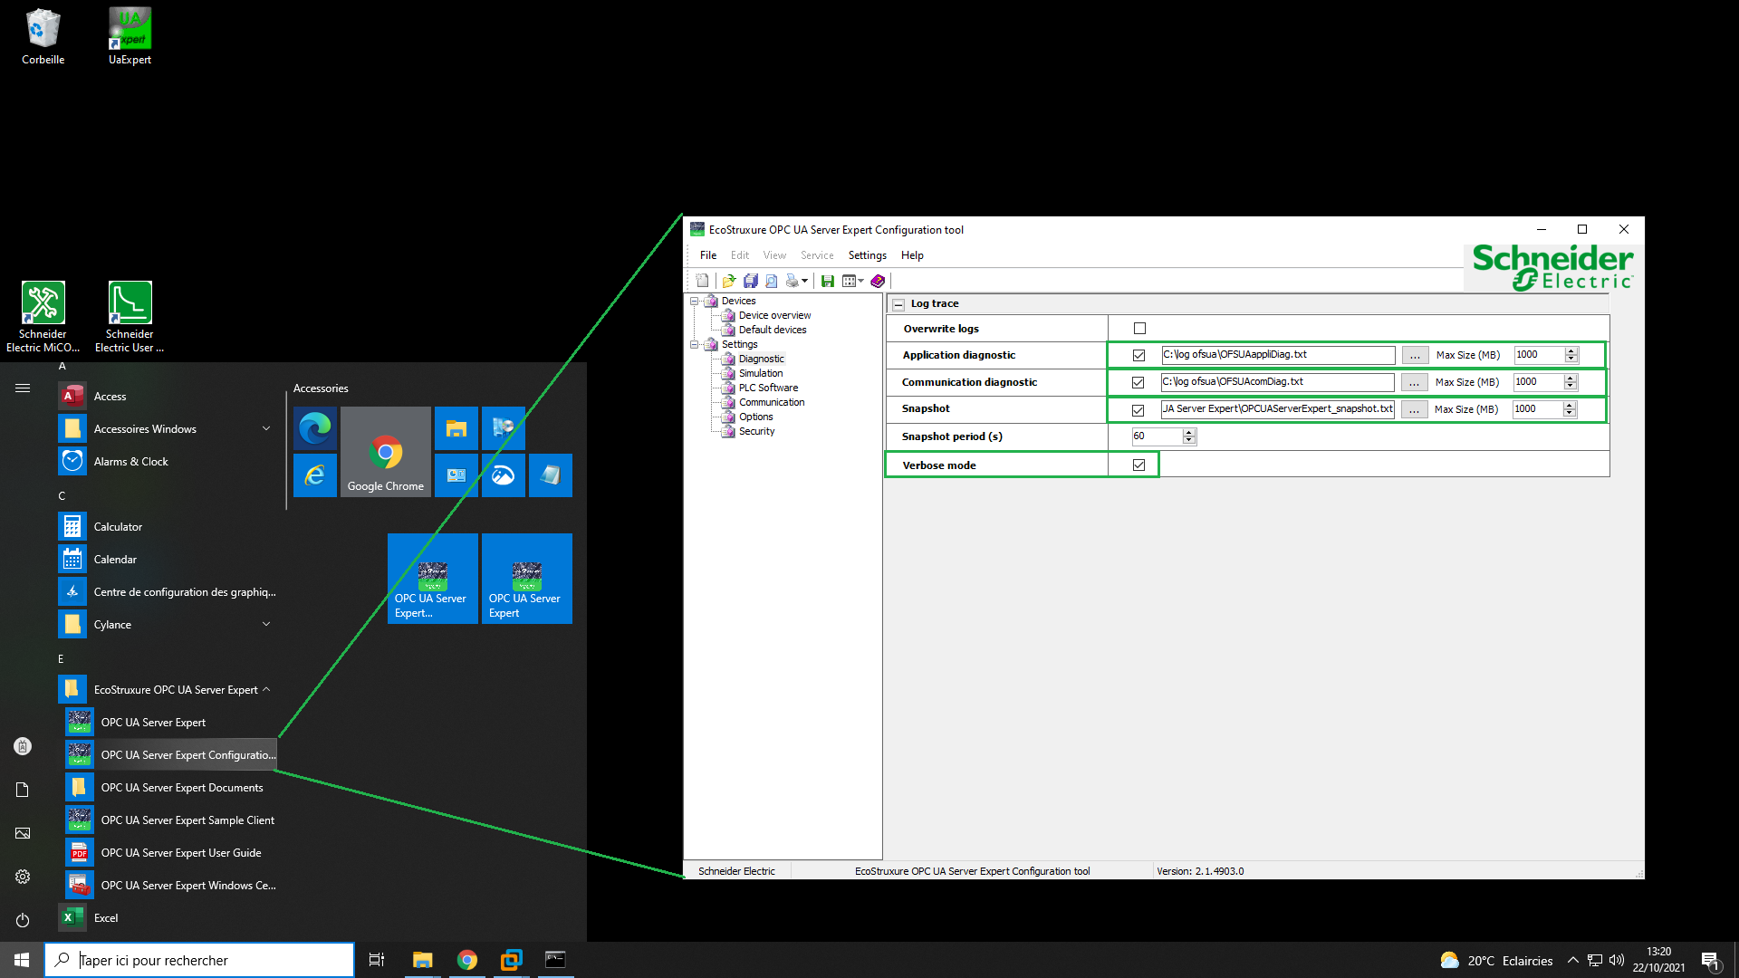The width and height of the screenshot is (1739, 978).
Task: Browse for the Snapshot file
Action: coord(1414,409)
